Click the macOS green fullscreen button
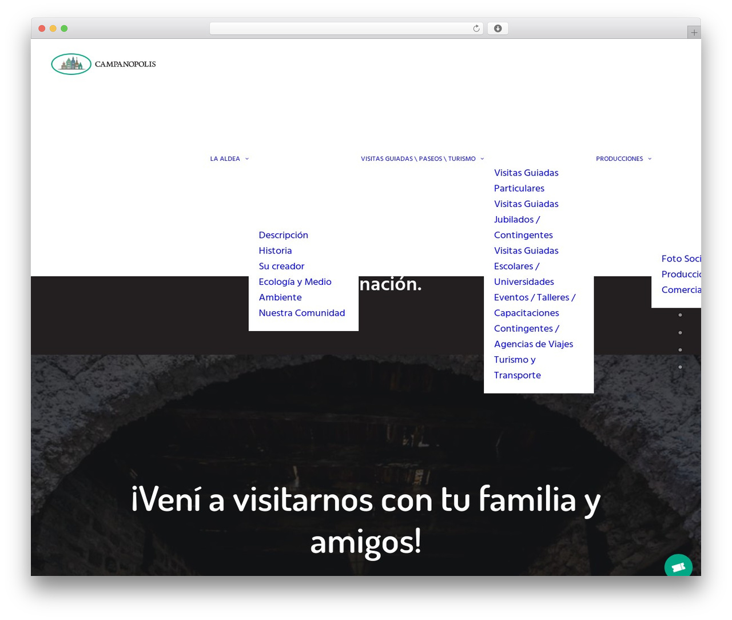The image size is (732, 620). pos(64,29)
